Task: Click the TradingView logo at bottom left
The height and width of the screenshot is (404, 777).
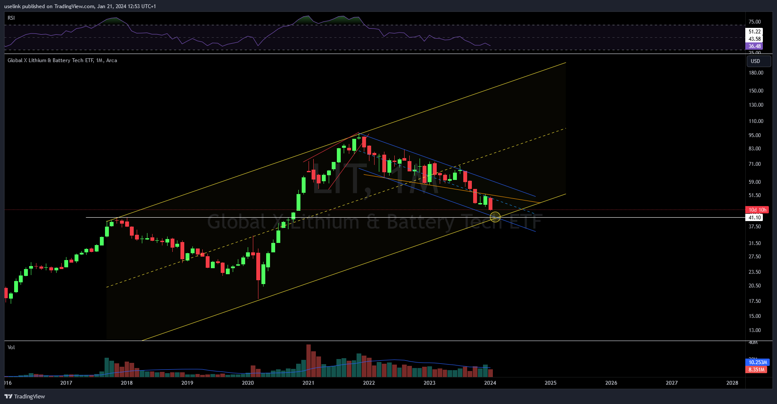Action: (25, 396)
